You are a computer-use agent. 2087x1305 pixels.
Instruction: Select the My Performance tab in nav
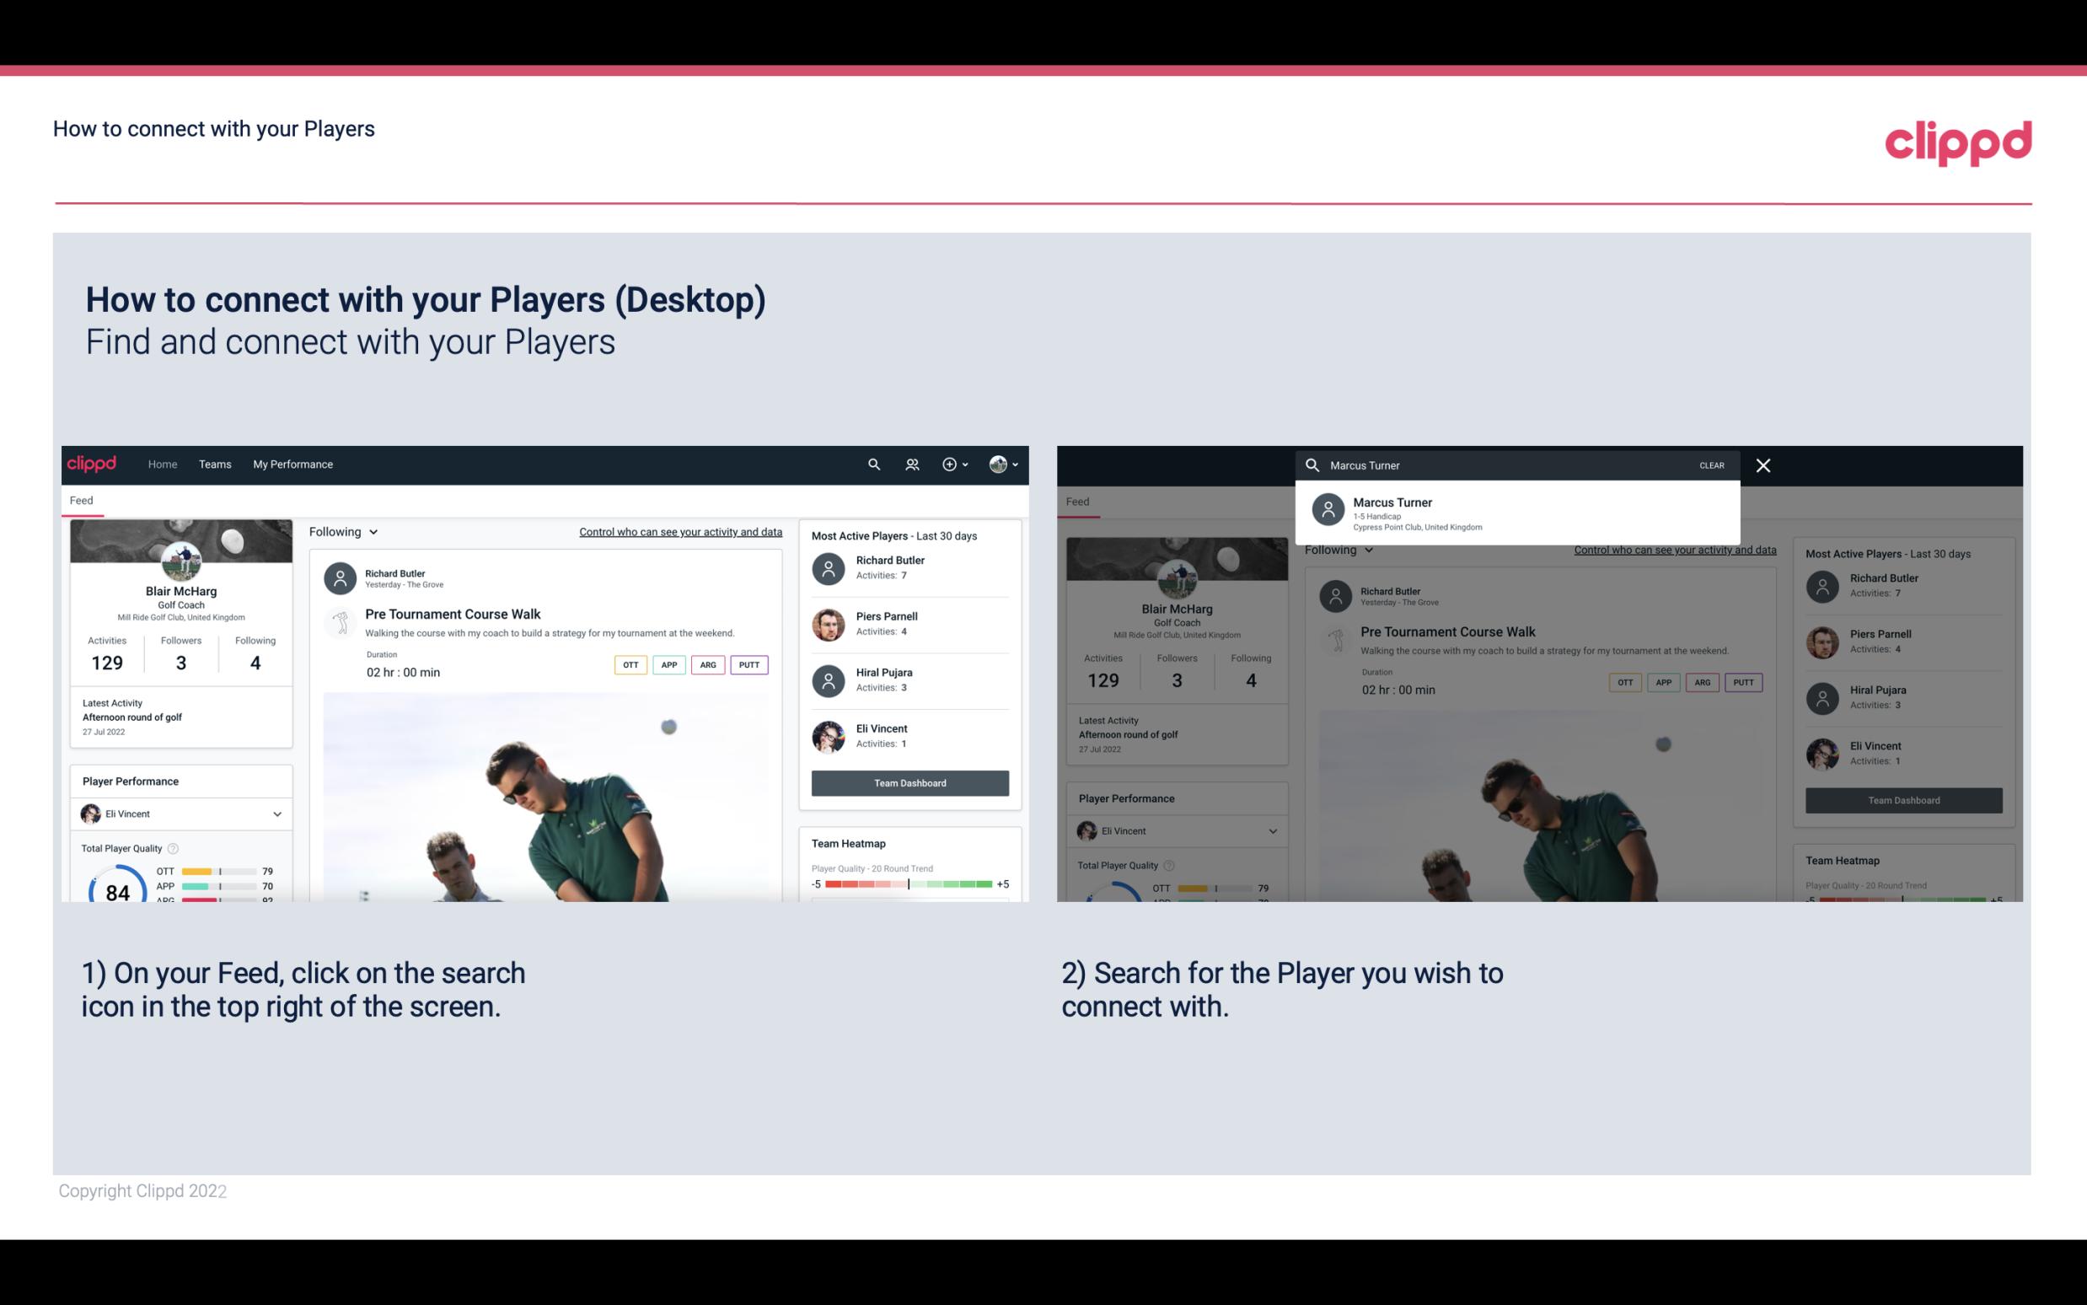[x=292, y=465]
